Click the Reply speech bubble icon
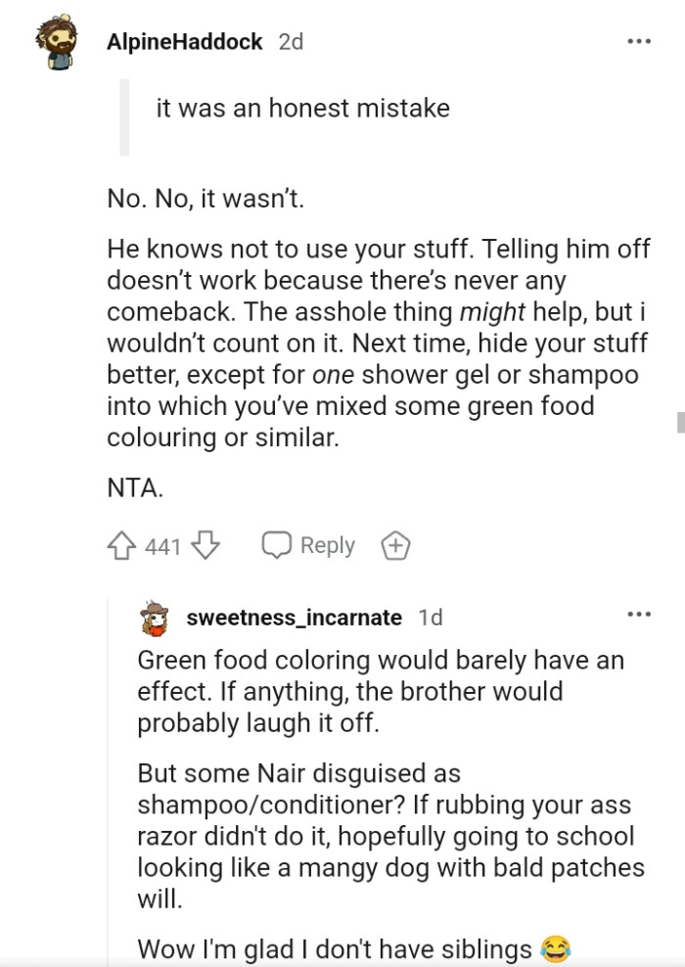The width and height of the screenshot is (685, 967). (279, 545)
